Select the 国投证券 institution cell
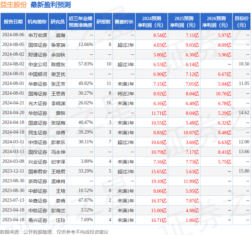Viewport: 251px width, 235px height. pyautogui.click(x=38, y=152)
